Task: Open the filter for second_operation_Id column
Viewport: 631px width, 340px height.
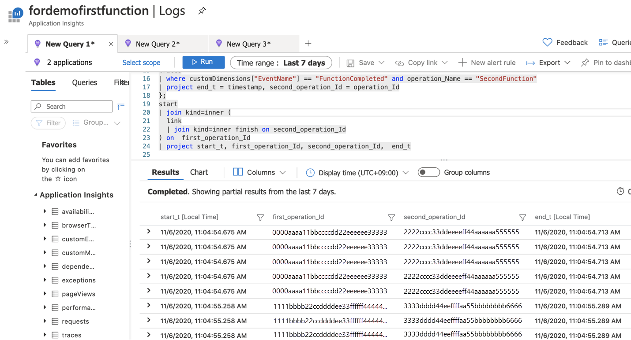Action: [x=522, y=217]
